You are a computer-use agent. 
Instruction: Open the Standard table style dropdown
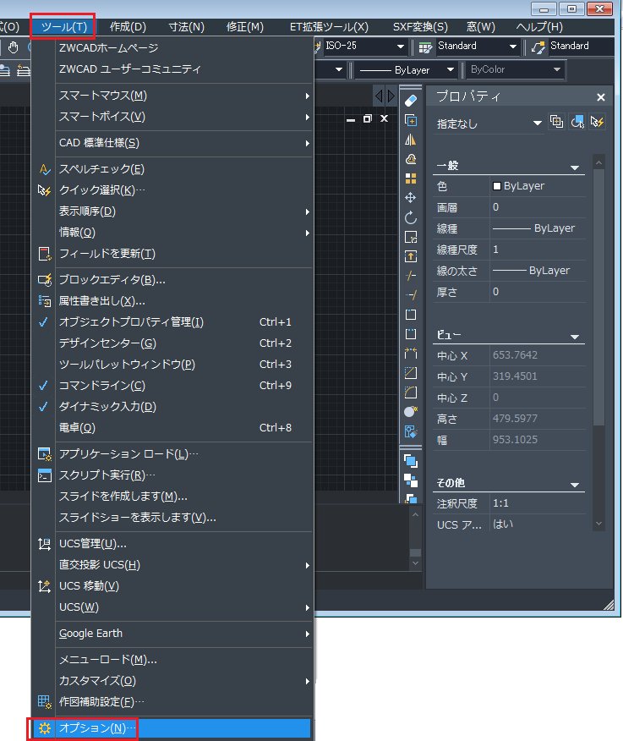[513, 47]
